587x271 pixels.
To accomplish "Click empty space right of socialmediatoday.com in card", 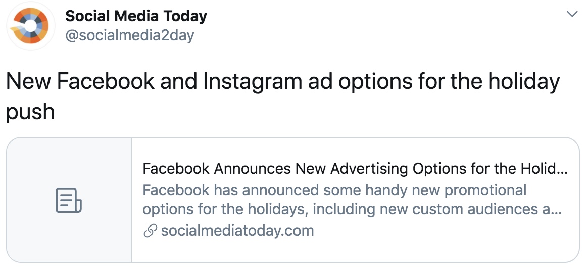I will coord(442,231).
